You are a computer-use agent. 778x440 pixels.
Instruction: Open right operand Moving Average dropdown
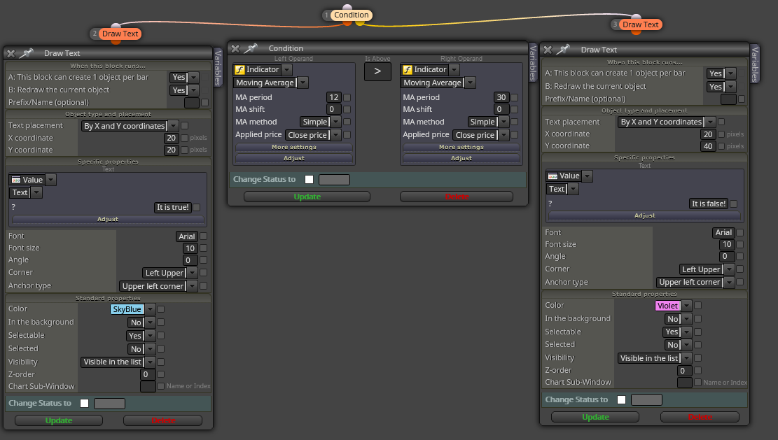click(471, 83)
